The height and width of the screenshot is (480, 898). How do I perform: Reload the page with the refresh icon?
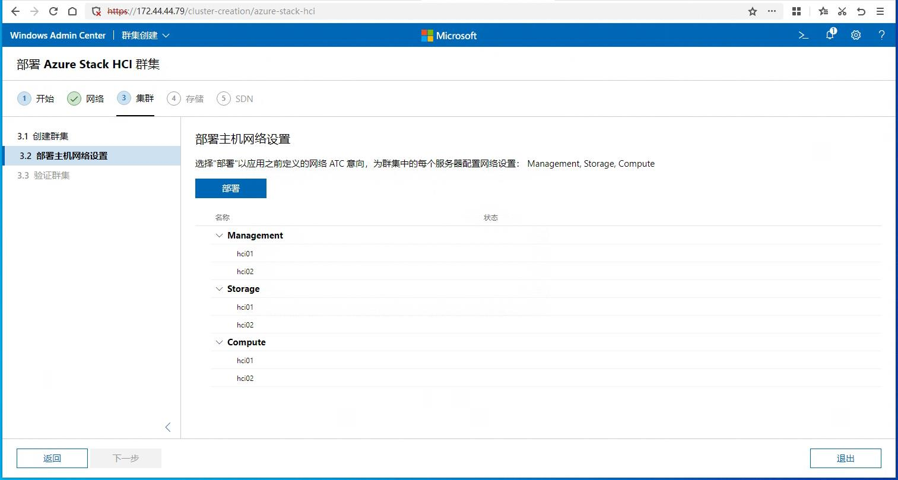click(53, 11)
